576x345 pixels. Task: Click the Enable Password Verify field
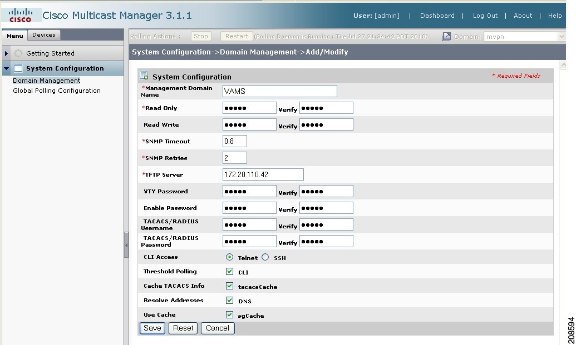(326, 208)
